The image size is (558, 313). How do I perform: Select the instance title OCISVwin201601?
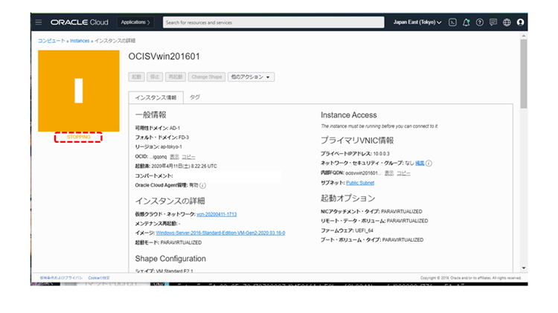[164, 57]
